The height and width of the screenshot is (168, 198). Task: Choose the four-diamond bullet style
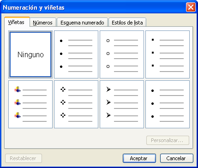click(x=76, y=104)
